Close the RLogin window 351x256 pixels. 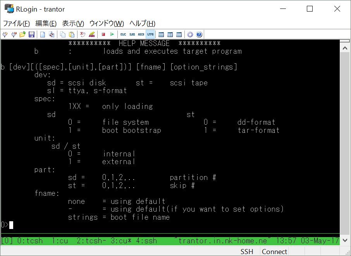(337, 9)
